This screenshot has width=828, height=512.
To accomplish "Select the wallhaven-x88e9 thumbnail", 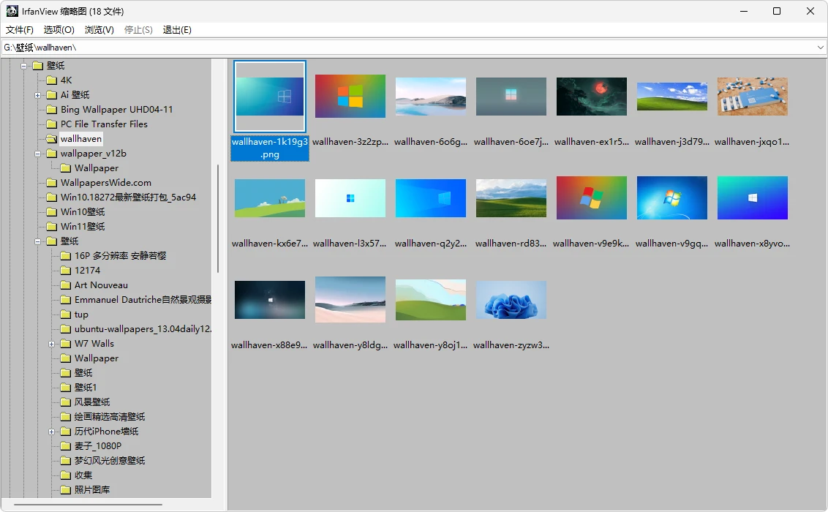I will [x=270, y=300].
